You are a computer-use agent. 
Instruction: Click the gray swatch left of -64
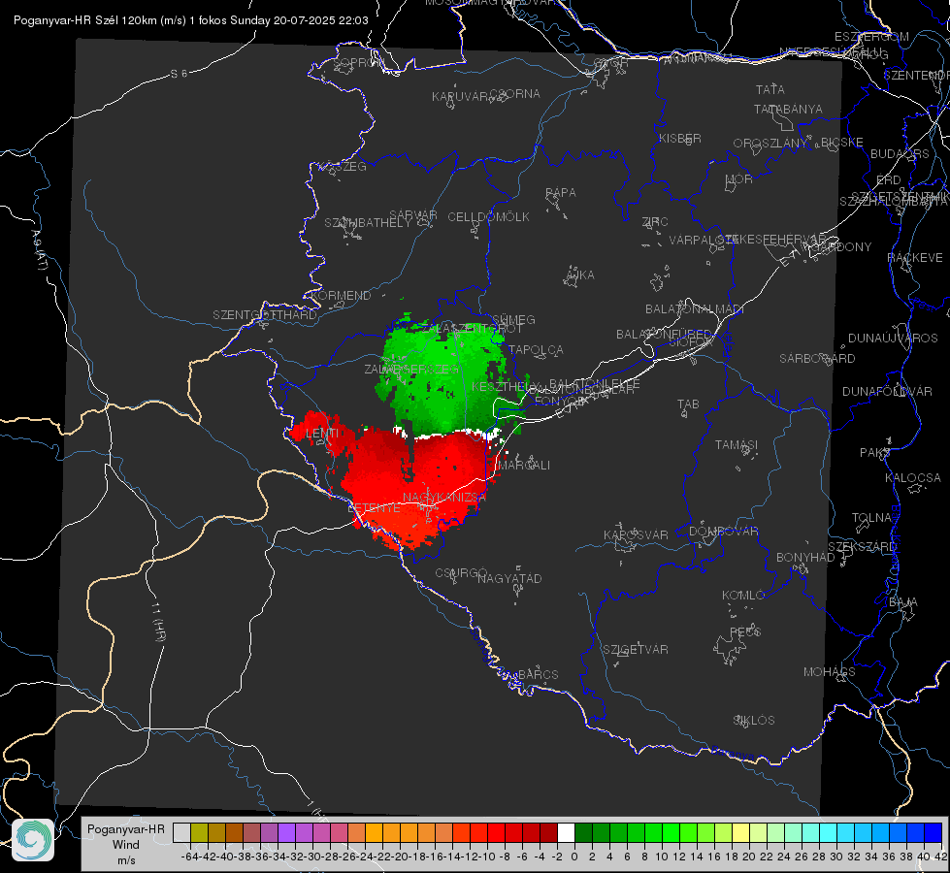tap(181, 833)
